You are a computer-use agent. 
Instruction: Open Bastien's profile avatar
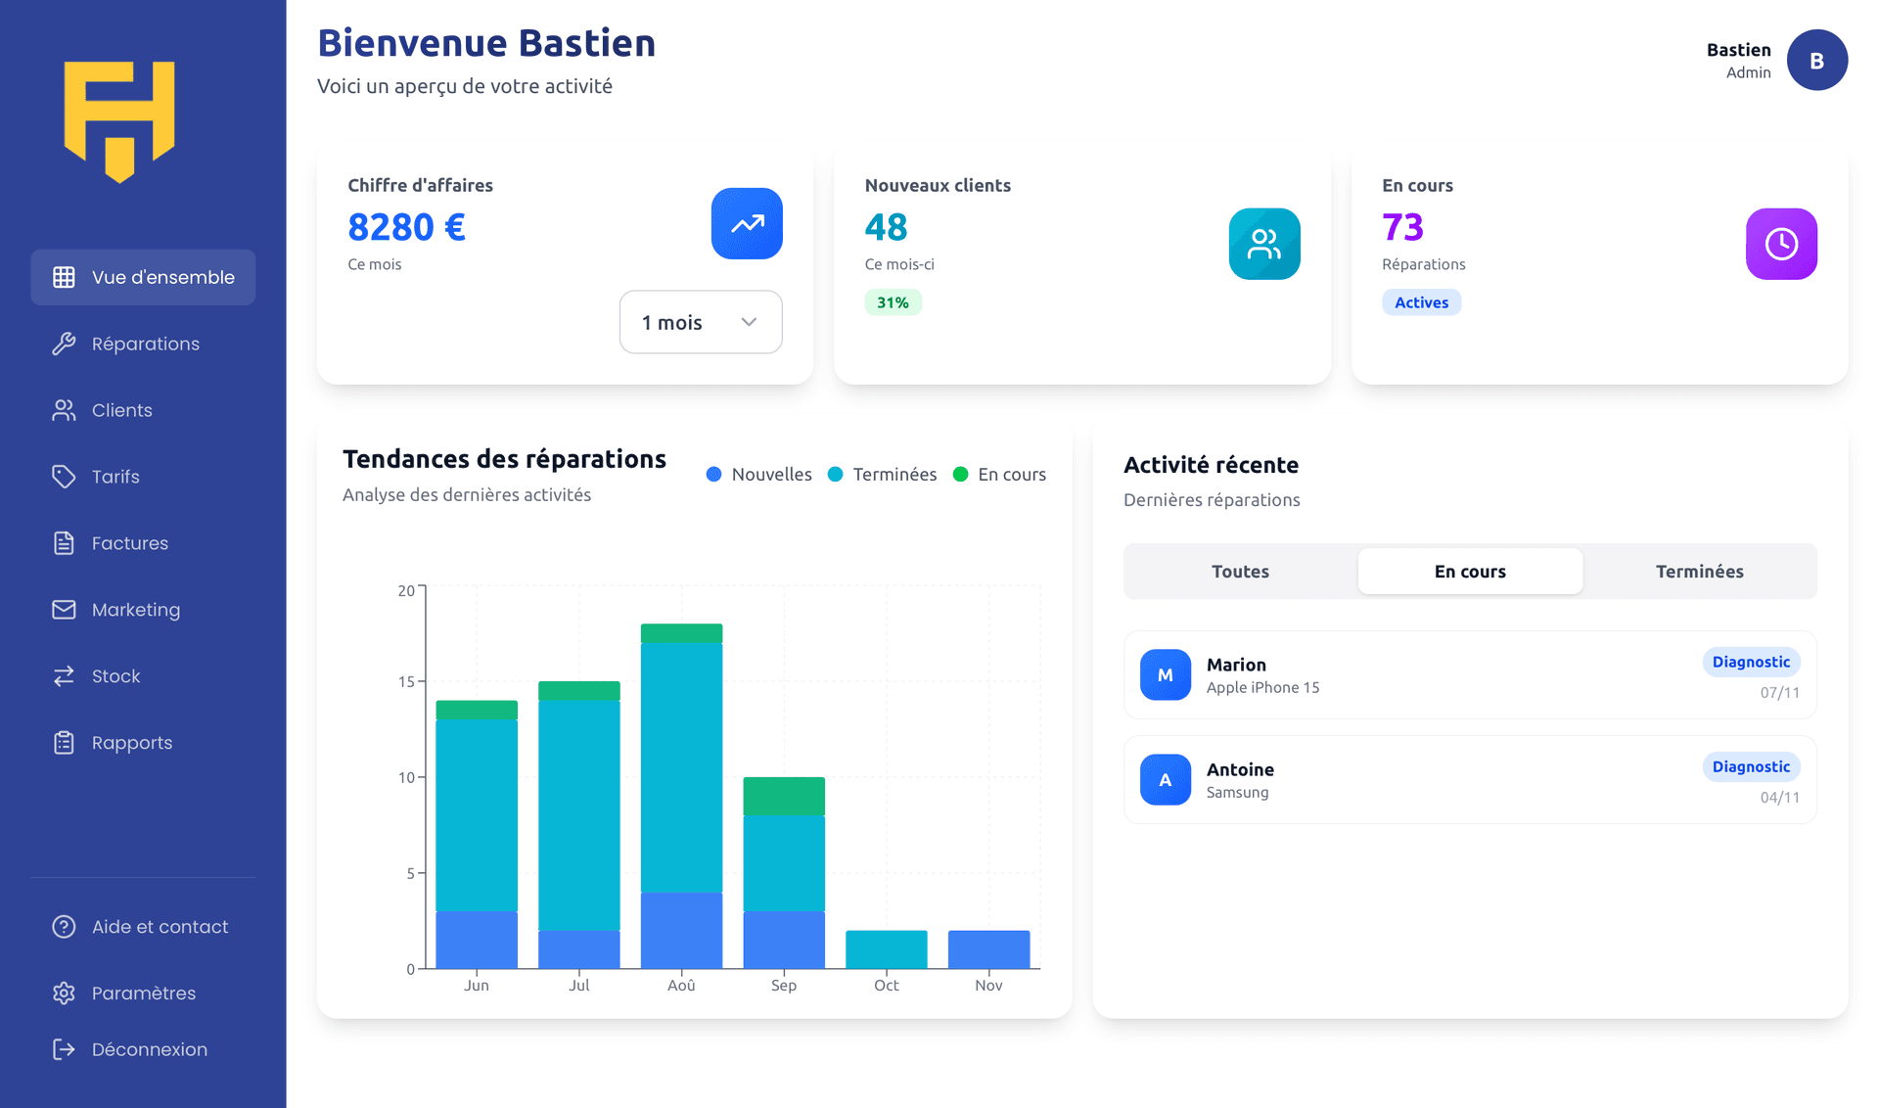[1816, 60]
